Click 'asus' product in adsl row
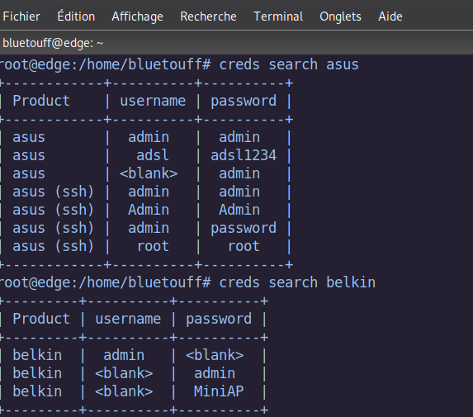Viewport: 473px width, 417px height. pyautogui.click(x=29, y=155)
